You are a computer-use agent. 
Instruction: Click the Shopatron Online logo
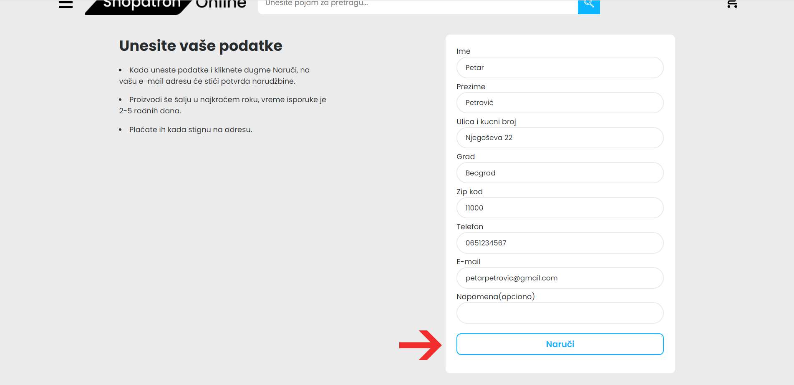coord(166,5)
